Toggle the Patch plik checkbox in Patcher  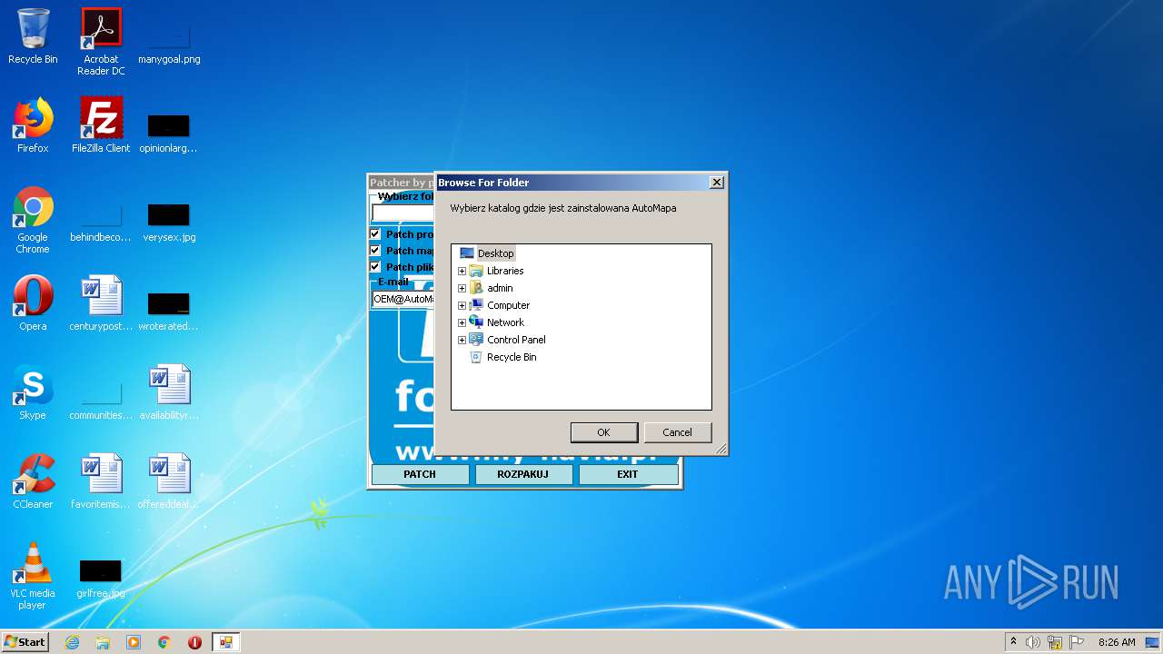[x=375, y=266]
